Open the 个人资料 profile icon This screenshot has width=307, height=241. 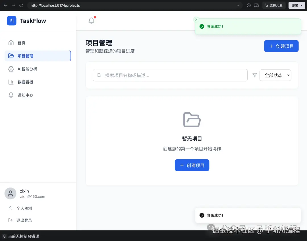pos(11,208)
